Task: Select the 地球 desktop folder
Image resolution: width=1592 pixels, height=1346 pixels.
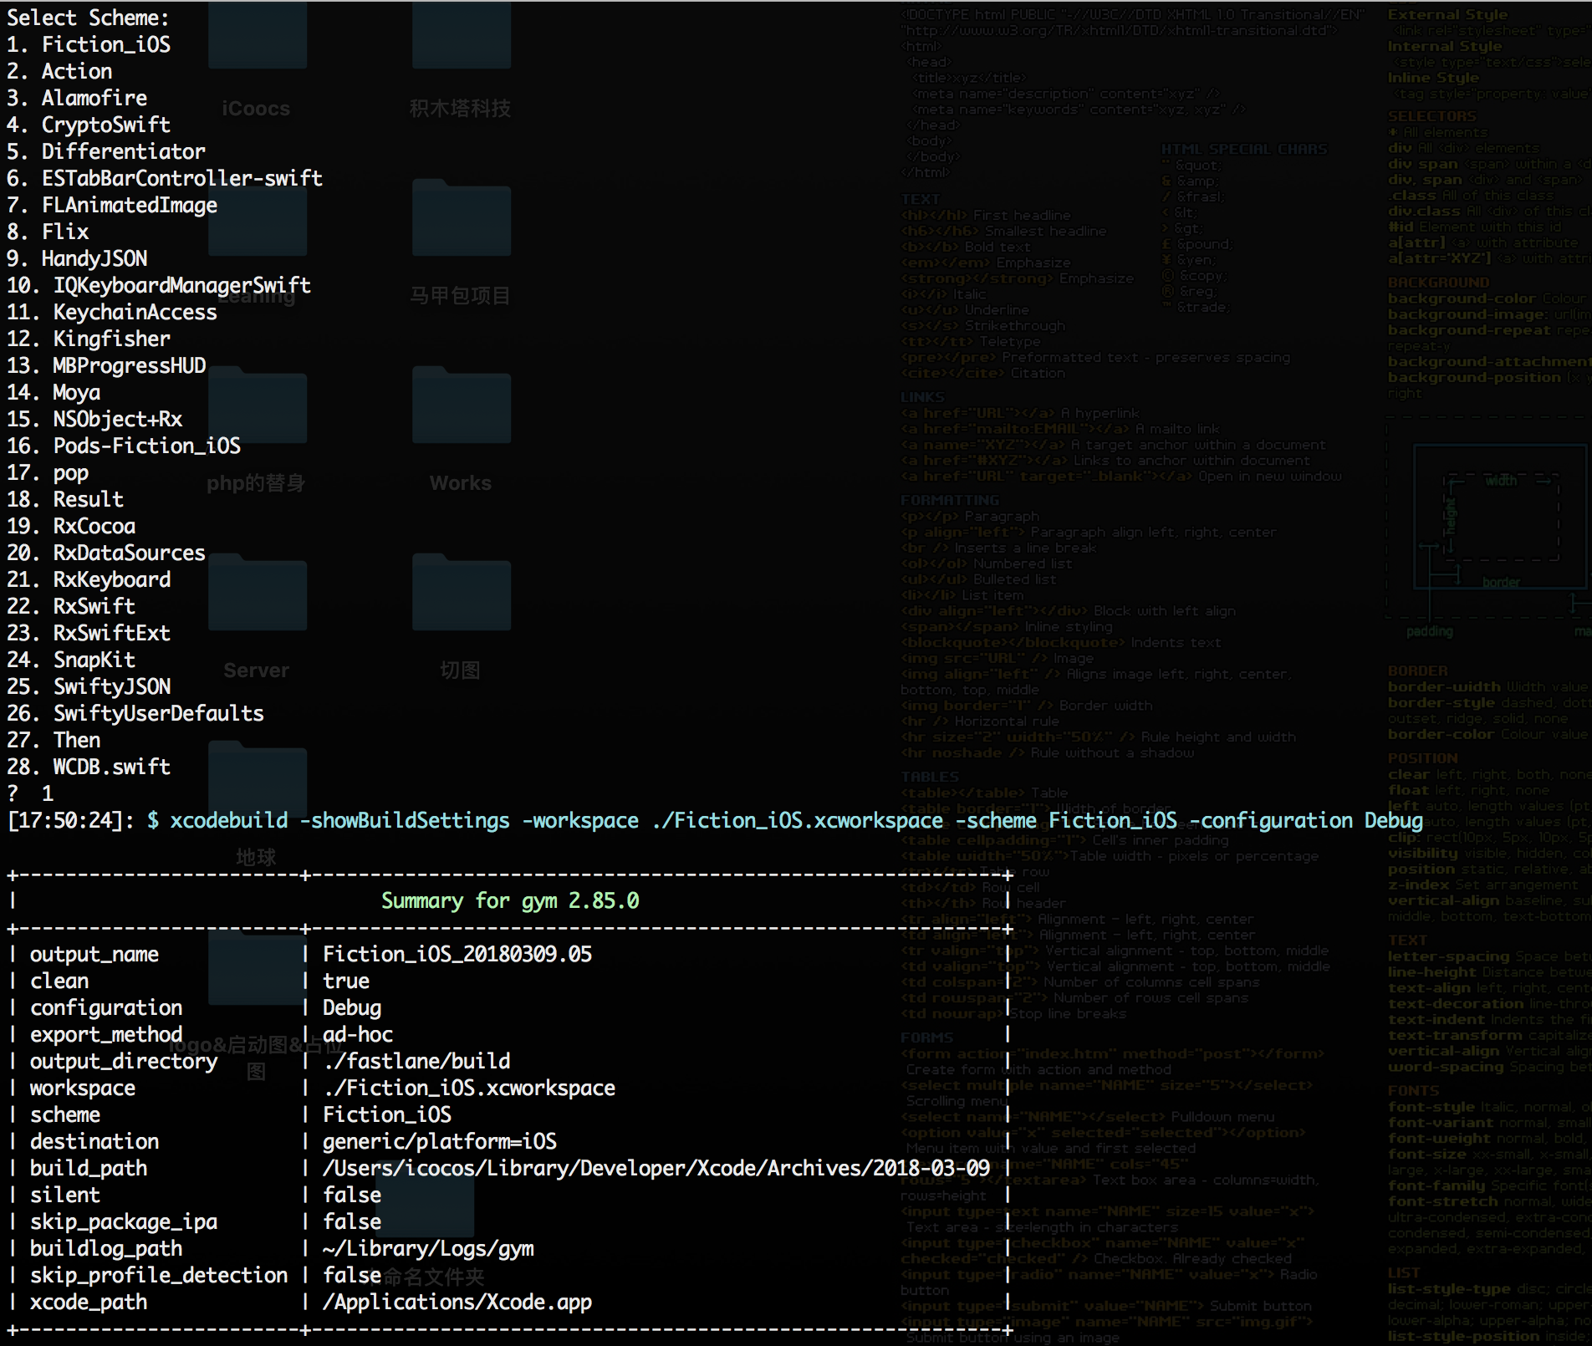Action: [x=258, y=780]
